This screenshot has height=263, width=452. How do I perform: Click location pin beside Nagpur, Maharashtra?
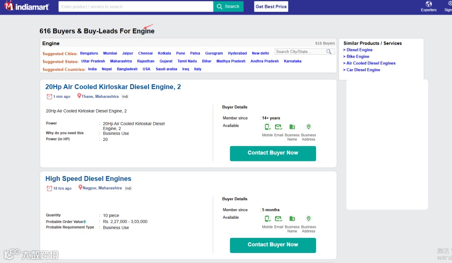pyautogui.click(x=80, y=187)
